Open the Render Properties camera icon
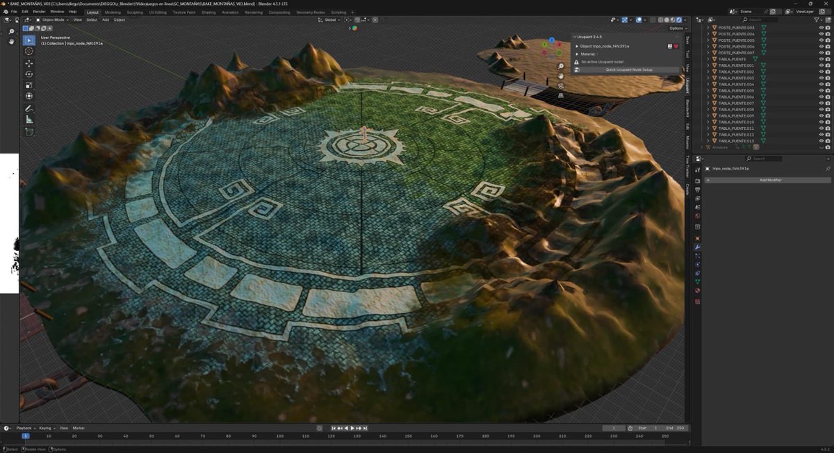Screen dimensions: 834x453 click(697, 180)
